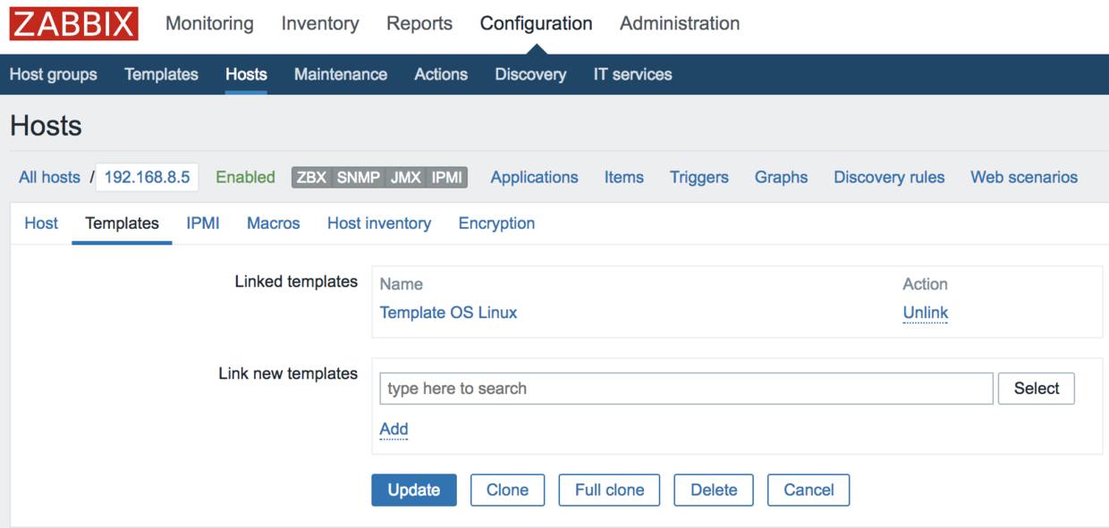Click the Add link under search
This screenshot has width=1109, height=528.
394,429
